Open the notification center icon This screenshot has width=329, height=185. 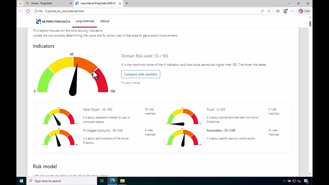click(x=306, y=181)
